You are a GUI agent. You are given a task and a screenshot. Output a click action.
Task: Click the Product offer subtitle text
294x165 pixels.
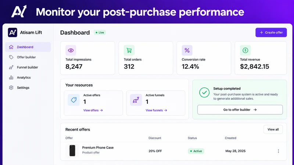click(91, 153)
